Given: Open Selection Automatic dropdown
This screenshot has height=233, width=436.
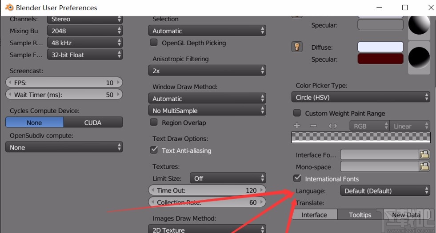Looking at the screenshot, I should click(x=207, y=31).
